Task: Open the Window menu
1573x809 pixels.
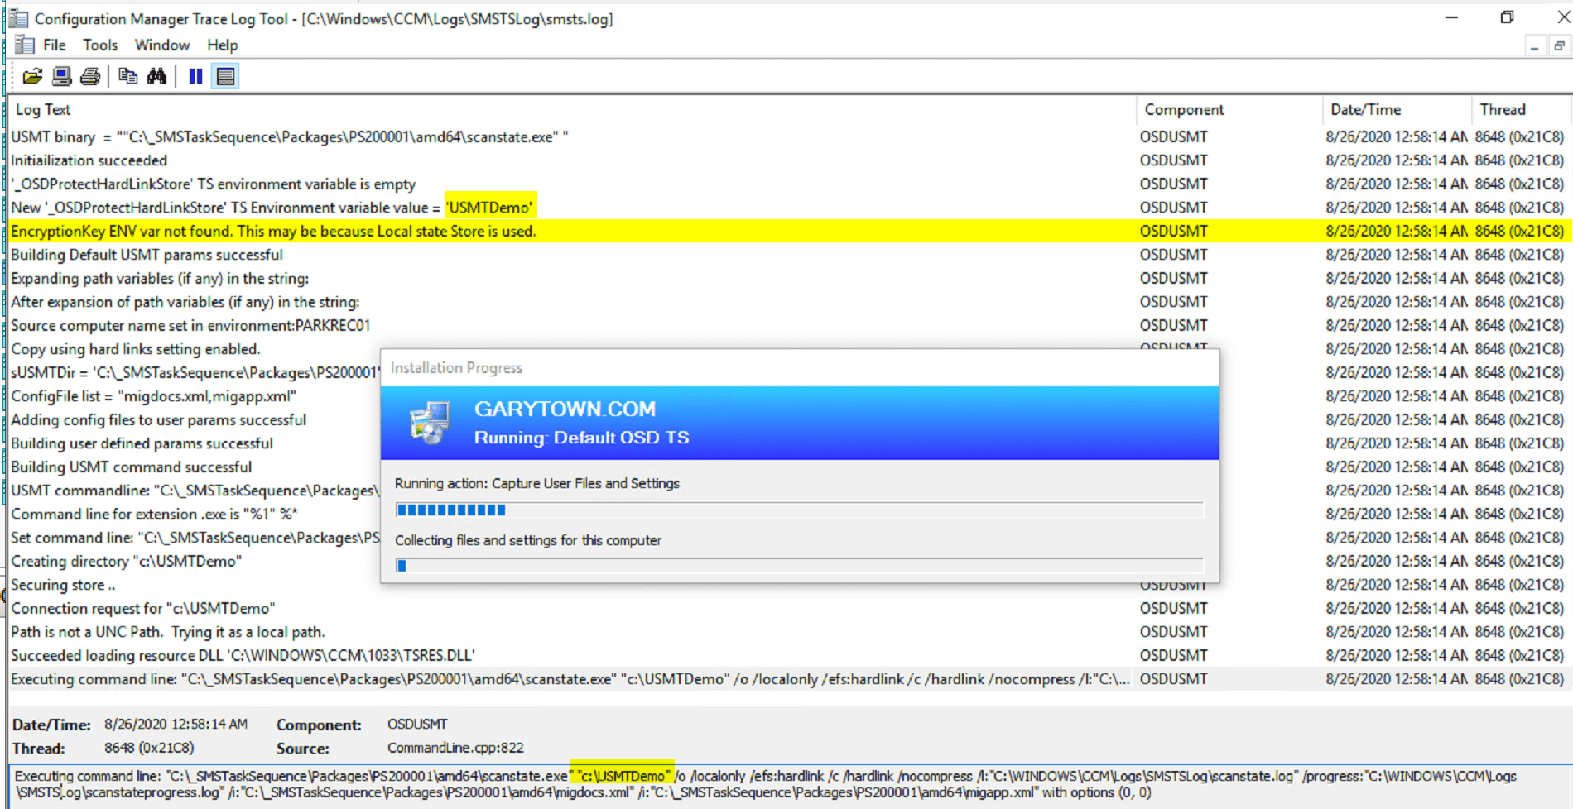Action: click(161, 45)
